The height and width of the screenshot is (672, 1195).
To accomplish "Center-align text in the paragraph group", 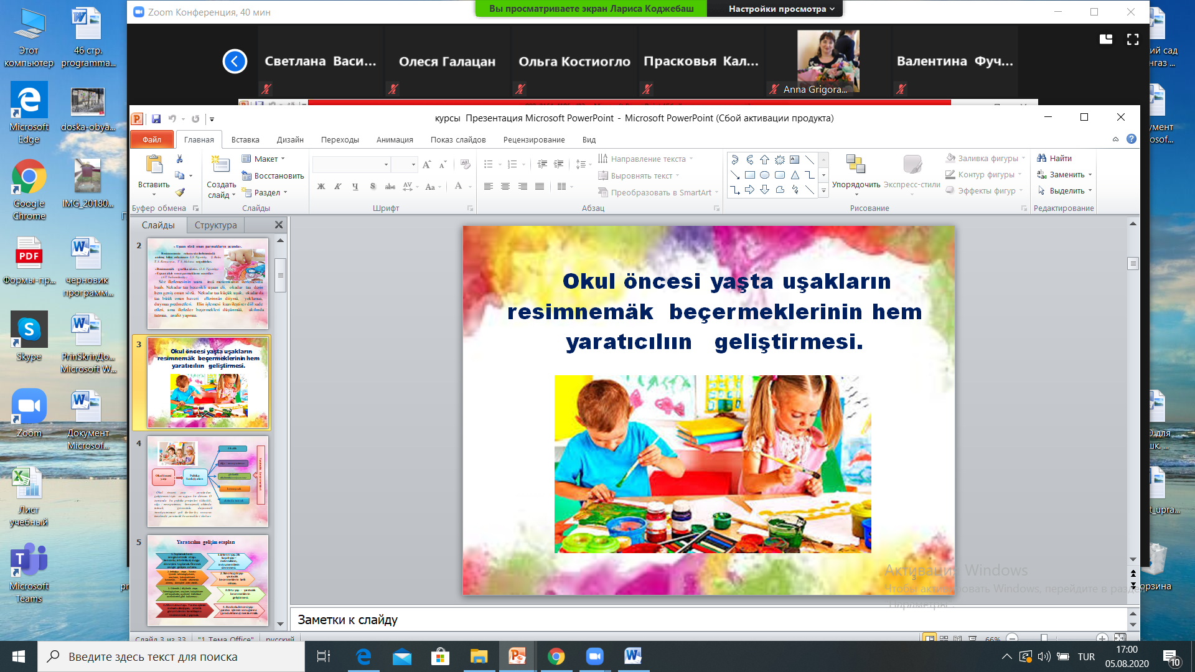I will pyautogui.click(x=505, y=186).
